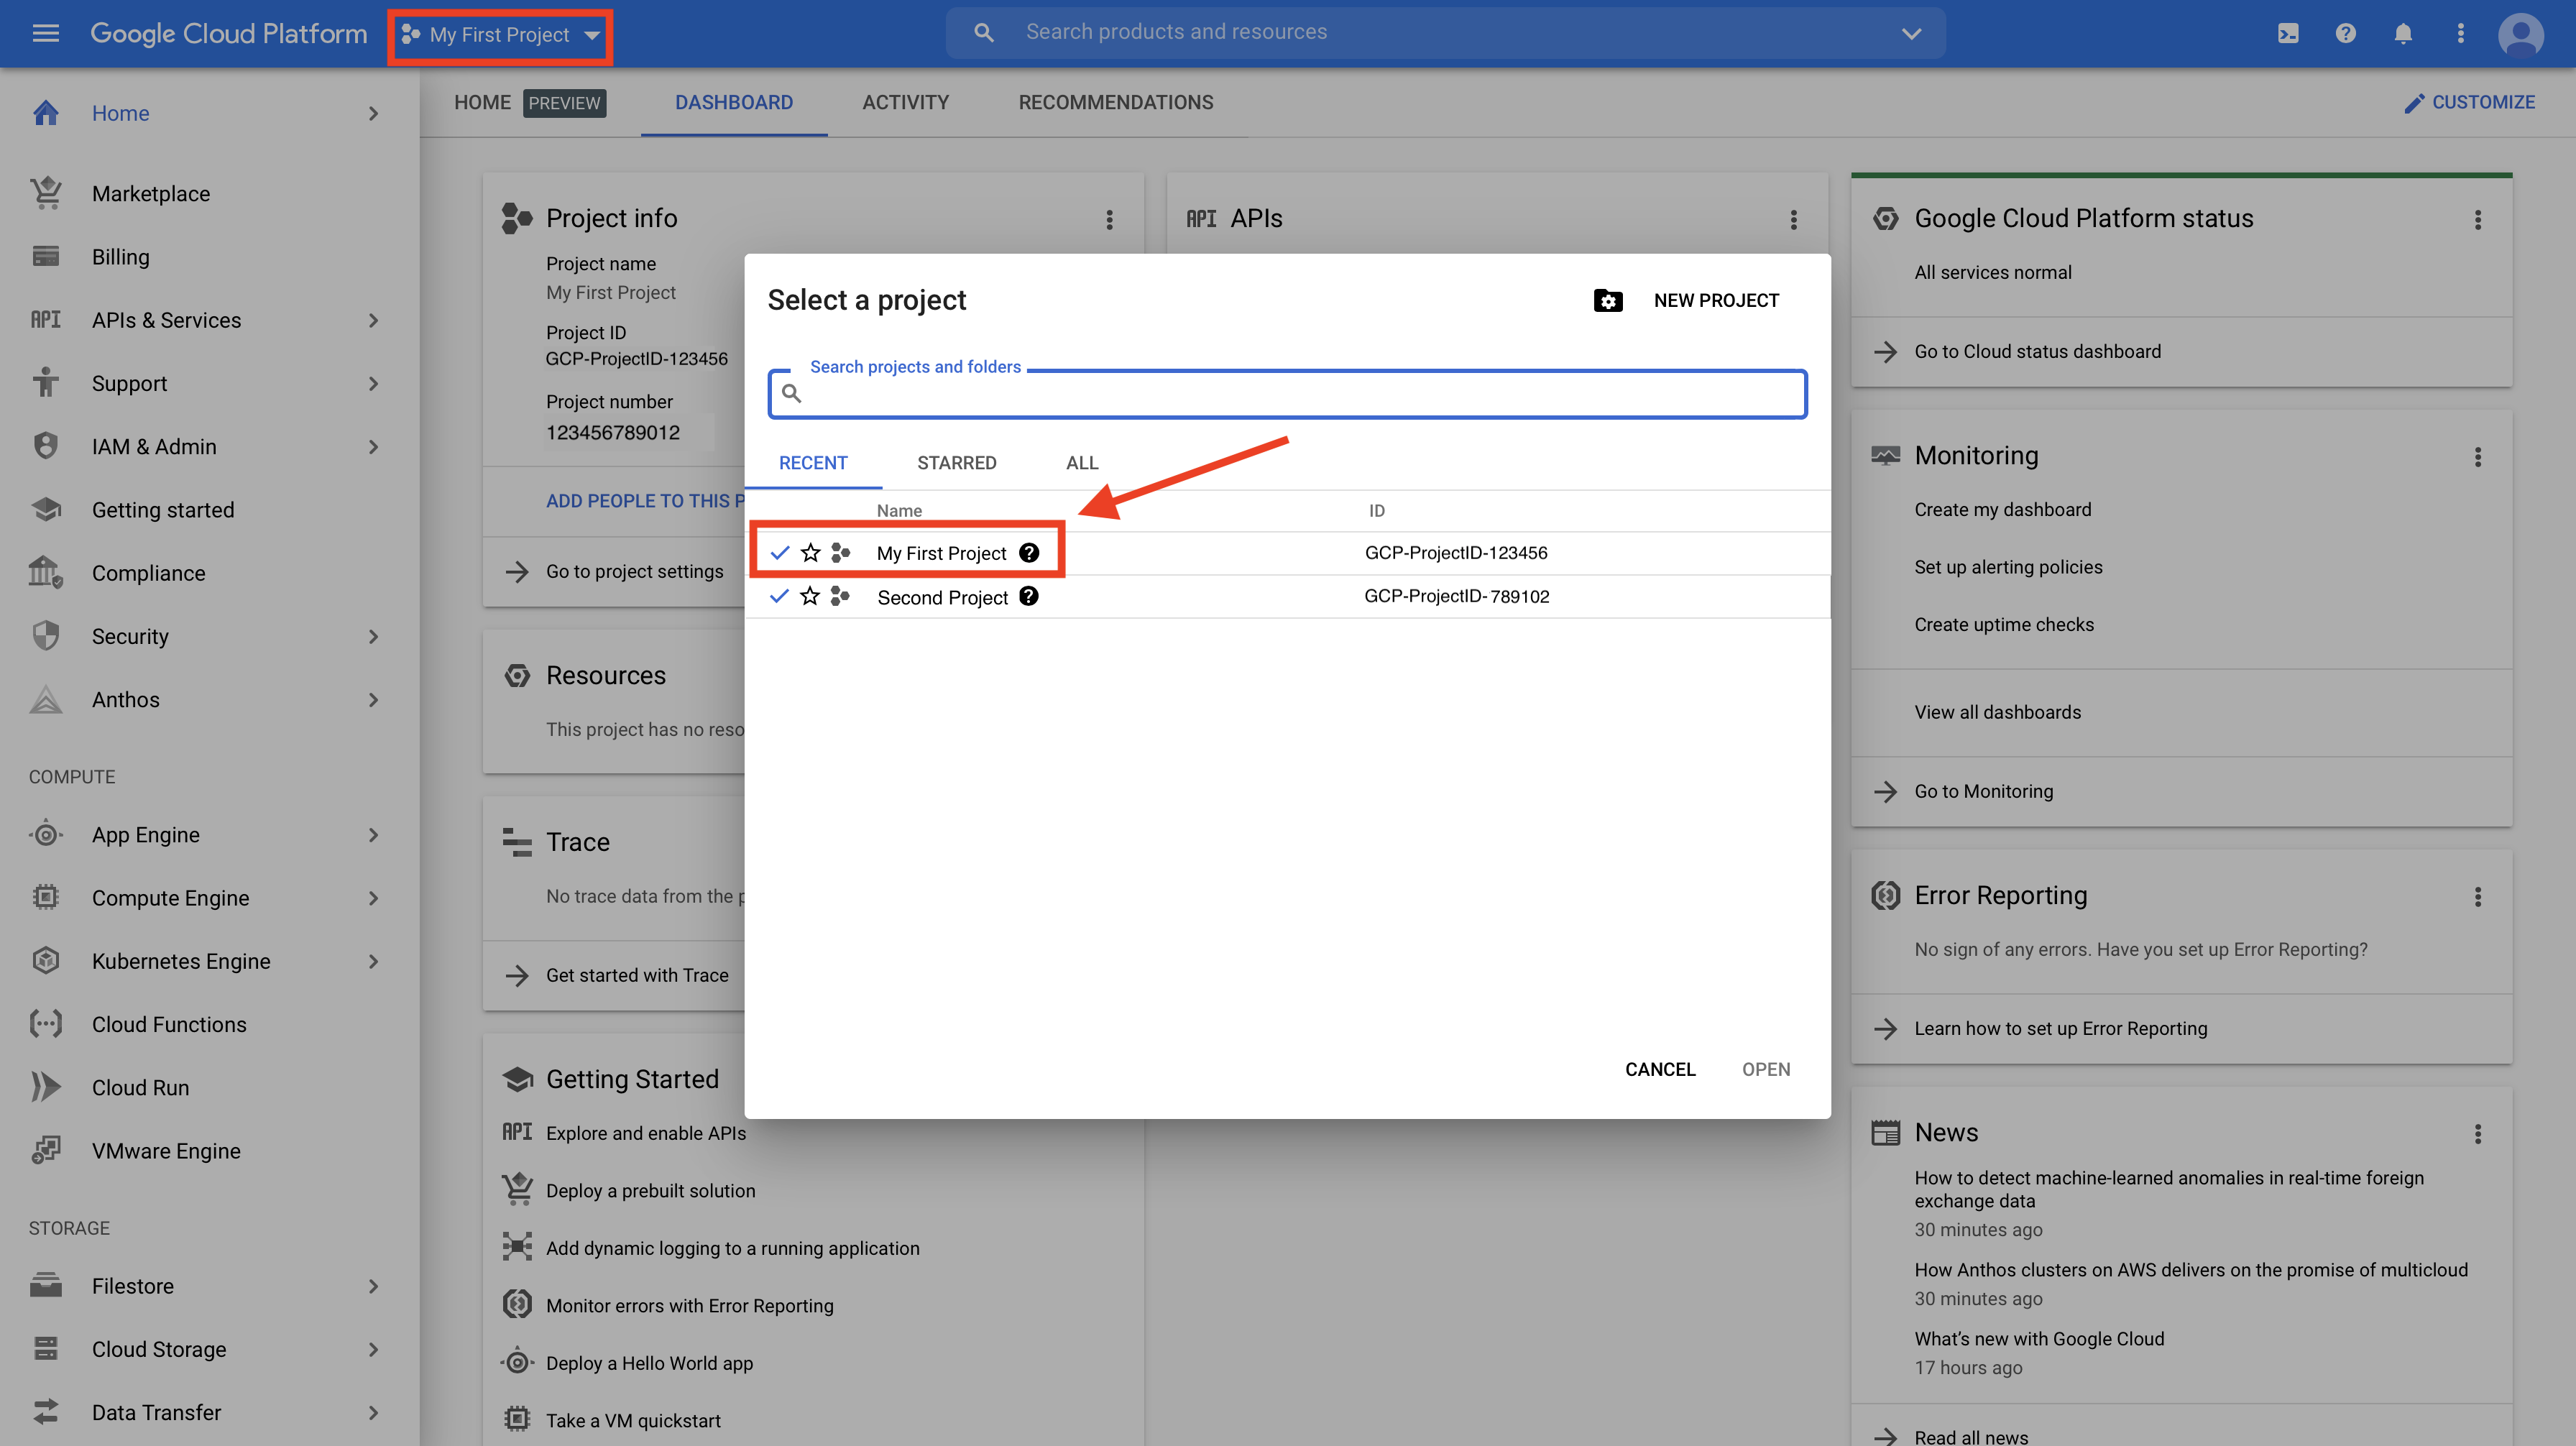Screen dimensions: 2576x1446
Task: Click the Cloud Functions icon in sidebar
Action: 46,1023
